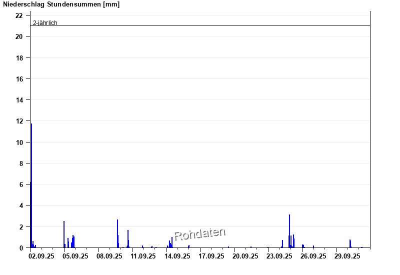Click the 14.09.25 date label
The image size is (400, 275).
[177, 256]
